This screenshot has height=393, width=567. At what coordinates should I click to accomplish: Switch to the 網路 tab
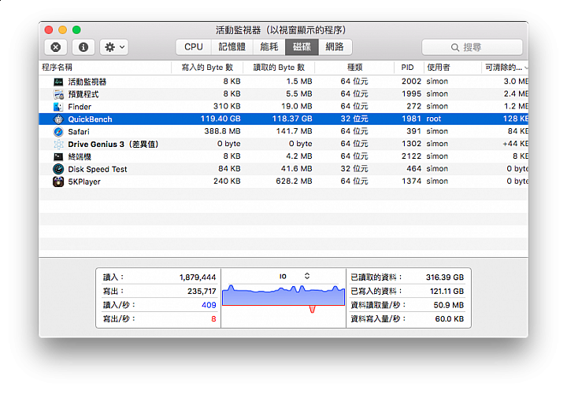[335, 47]
